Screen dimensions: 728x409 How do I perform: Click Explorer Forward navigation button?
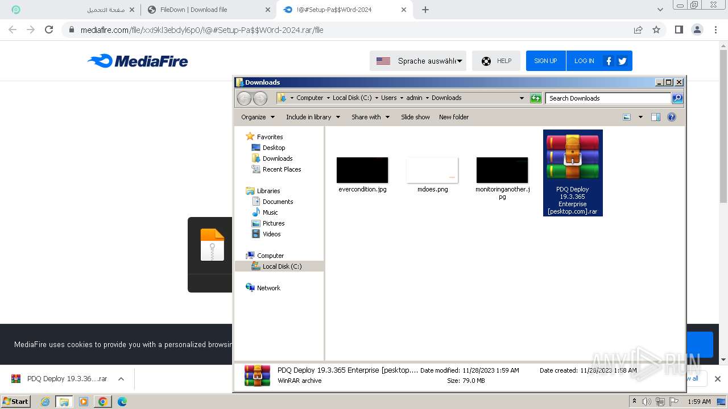click(260, 98)
